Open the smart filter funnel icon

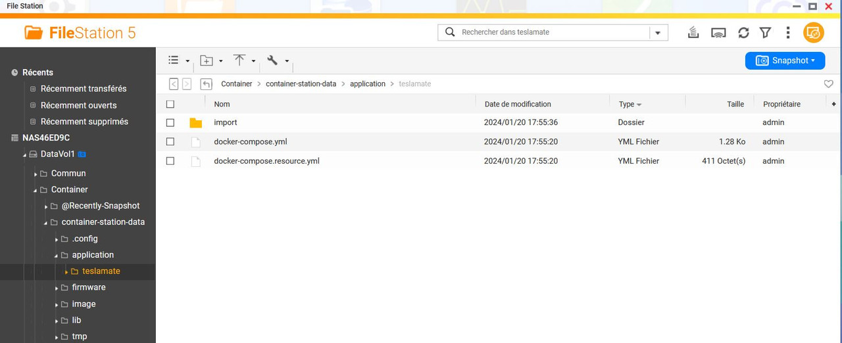click(765, 33)
